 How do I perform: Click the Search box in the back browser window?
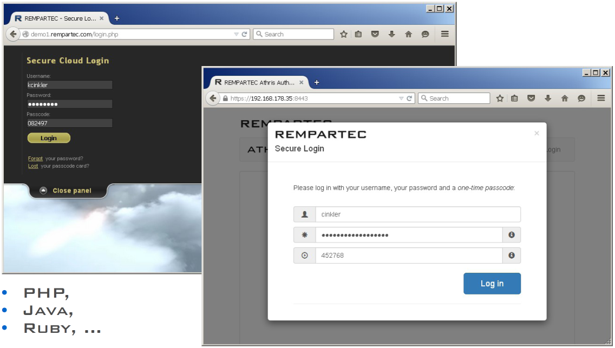(x=293, y=34)
